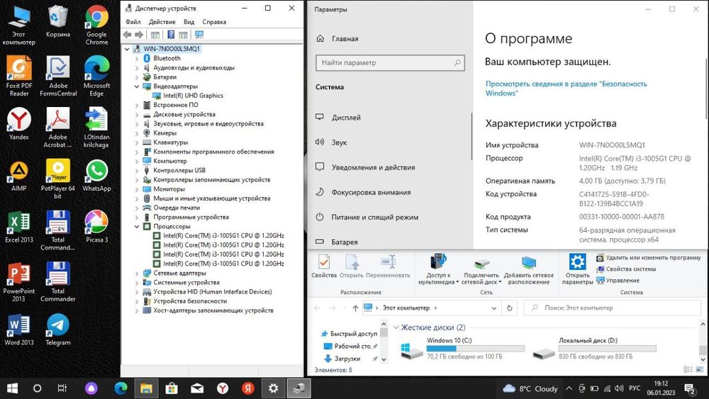Image resolution: width=709 pixels, height=399 pixels.
Task: Click Открыть параметры gear in ribbon
Action: (x=577, y=269)
